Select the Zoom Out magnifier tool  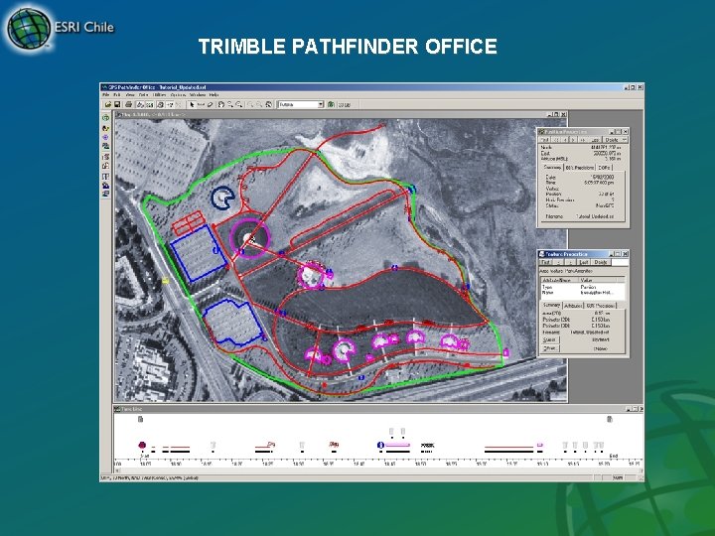[x=239, y=105]
